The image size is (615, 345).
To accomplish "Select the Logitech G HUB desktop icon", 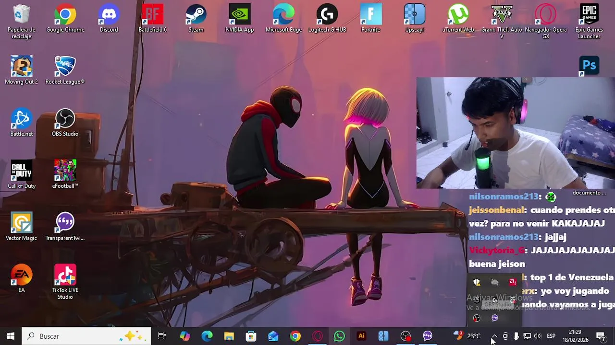I will (x=327, y=19).
